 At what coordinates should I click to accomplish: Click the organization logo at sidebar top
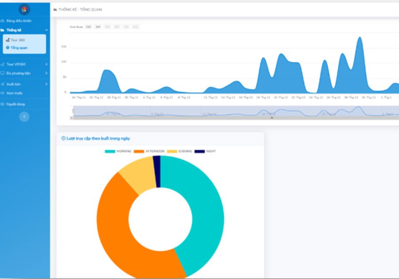pos(24,9)
